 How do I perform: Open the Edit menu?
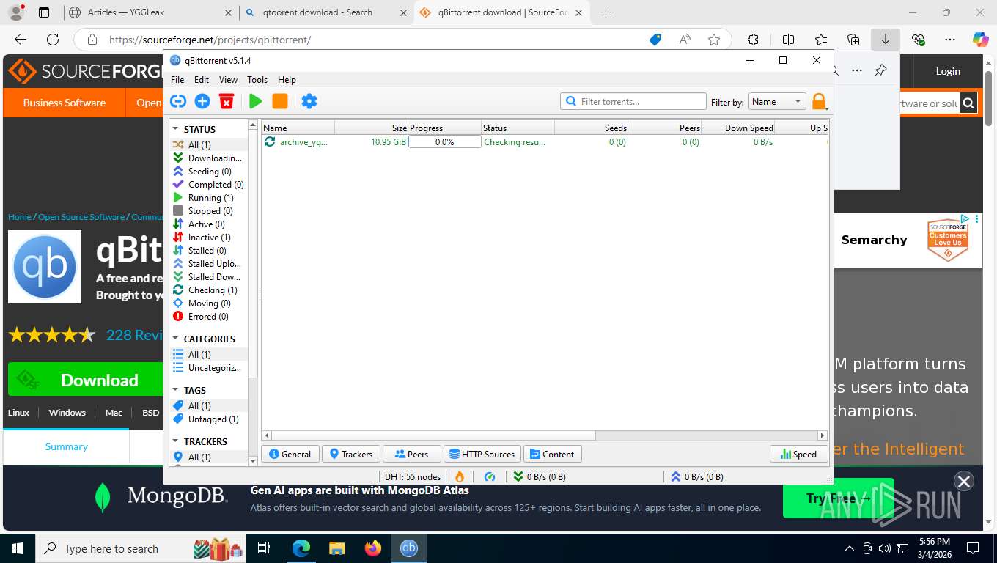pos(202,80)
